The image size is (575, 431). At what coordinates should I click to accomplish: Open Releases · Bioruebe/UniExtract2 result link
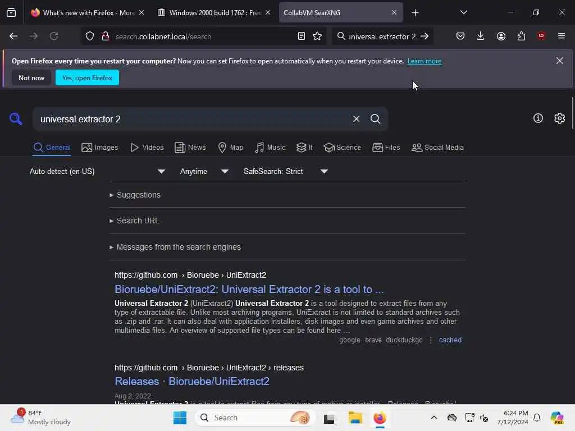[x=192, y=381]
